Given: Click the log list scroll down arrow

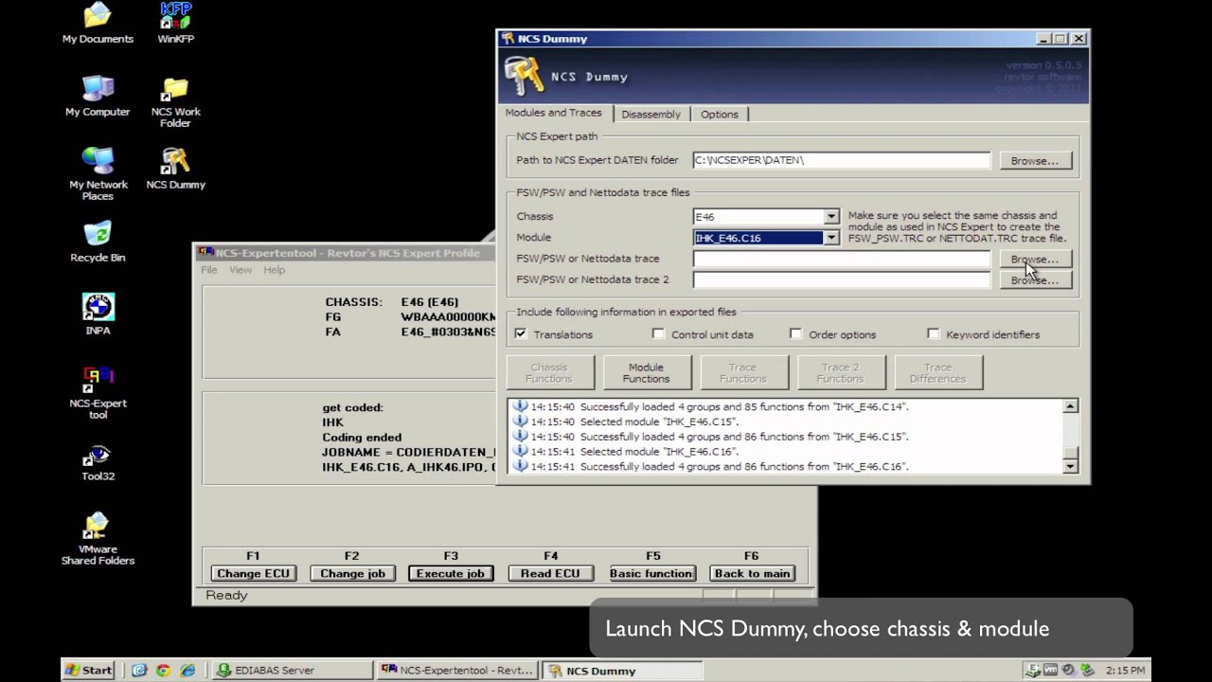Looking at the screenshot, I should coord(1070,466).
